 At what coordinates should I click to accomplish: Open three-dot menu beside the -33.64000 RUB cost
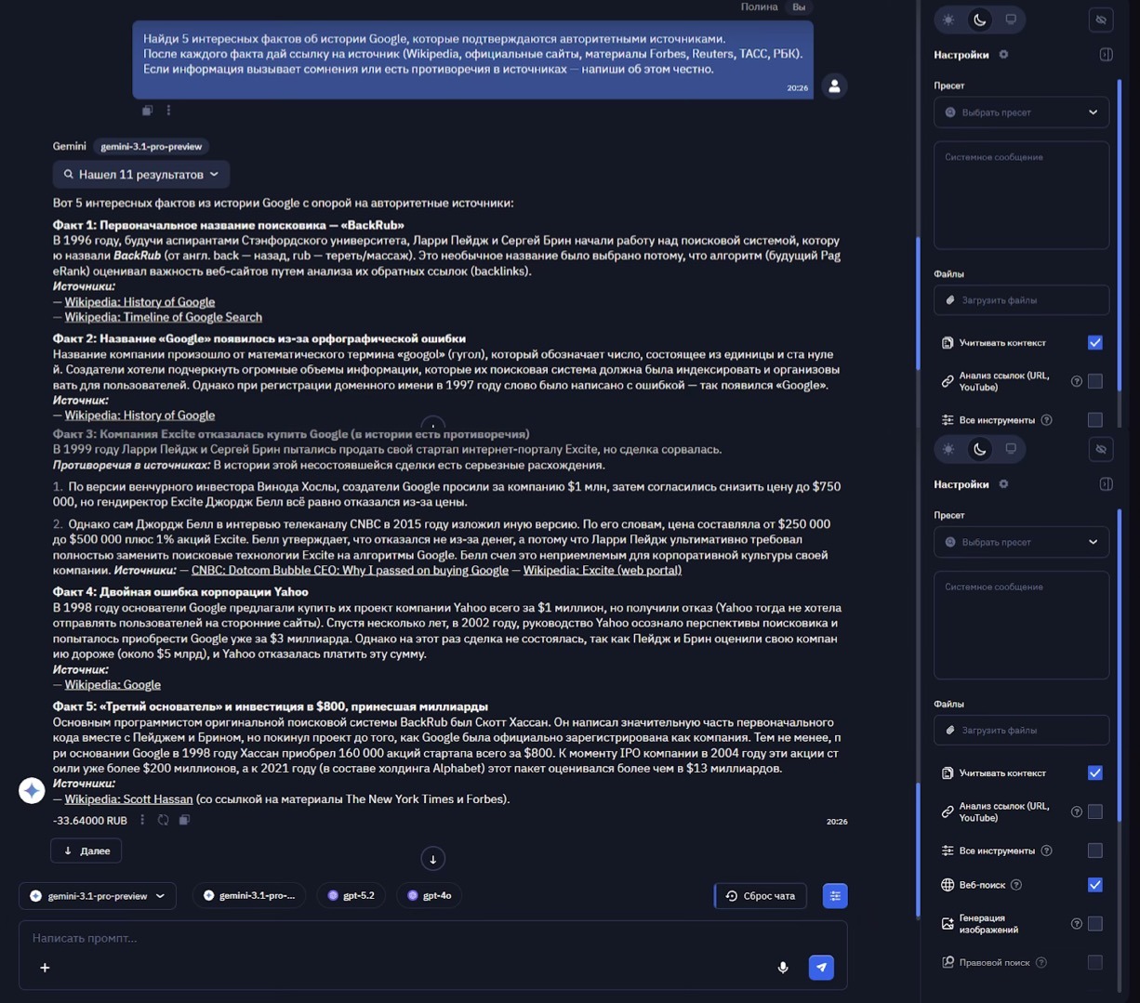click(x=142, y=820)
